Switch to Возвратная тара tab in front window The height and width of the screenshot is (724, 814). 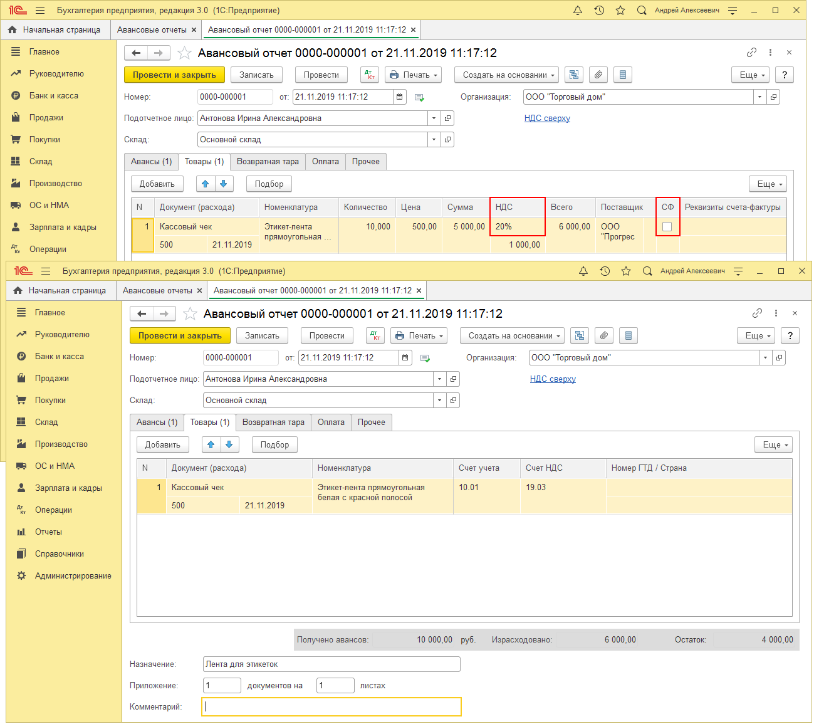coord(273,422)
